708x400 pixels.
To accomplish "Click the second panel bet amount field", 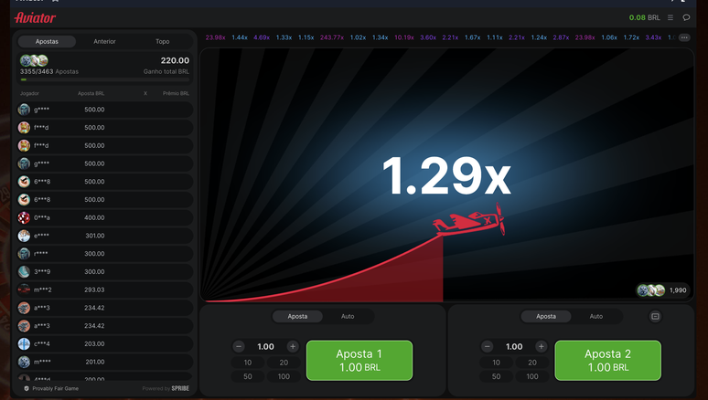I will click(514, 346).
